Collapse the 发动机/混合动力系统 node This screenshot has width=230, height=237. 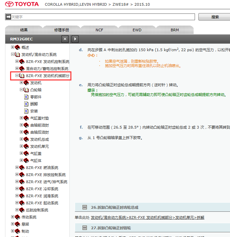[12, 54]
